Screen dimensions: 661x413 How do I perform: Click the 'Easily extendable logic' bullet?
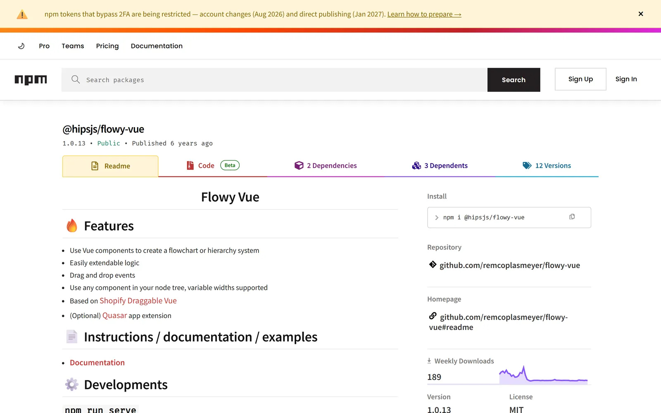105,263
